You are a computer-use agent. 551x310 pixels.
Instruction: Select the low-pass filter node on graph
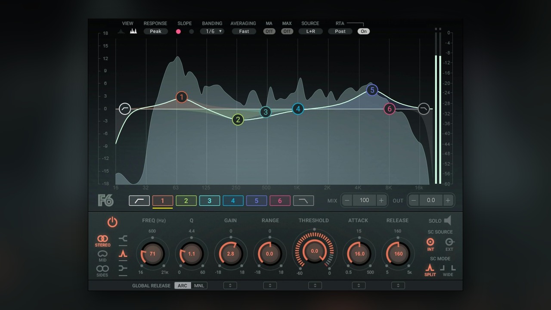click(x=424, y=108)
